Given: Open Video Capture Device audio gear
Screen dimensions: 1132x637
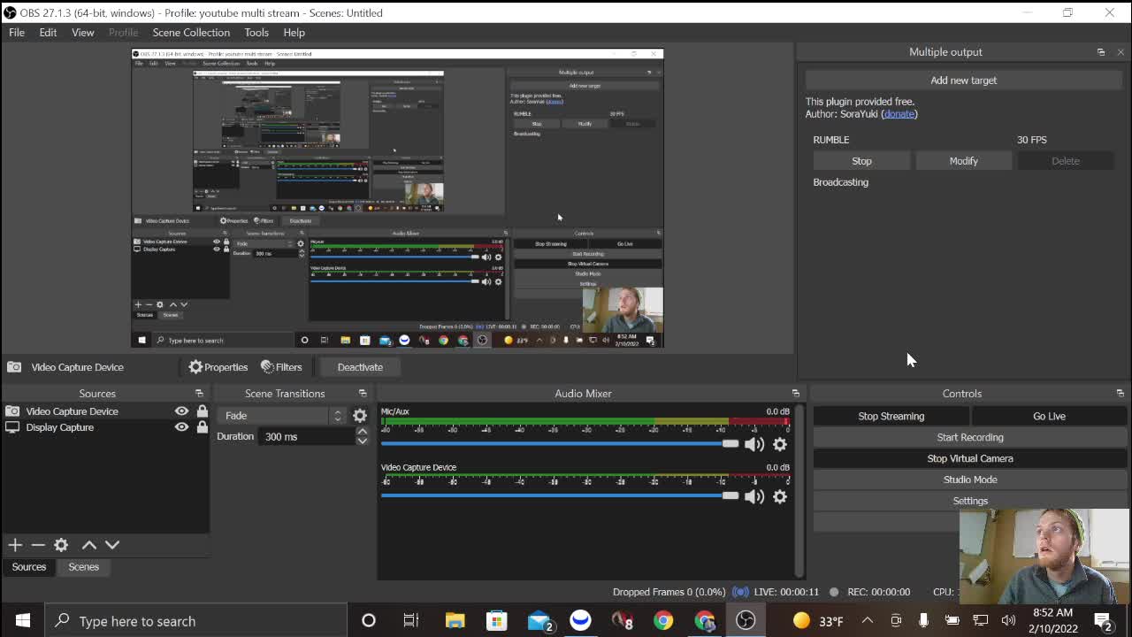Looking at the screenshot, I should click(780, 496).
